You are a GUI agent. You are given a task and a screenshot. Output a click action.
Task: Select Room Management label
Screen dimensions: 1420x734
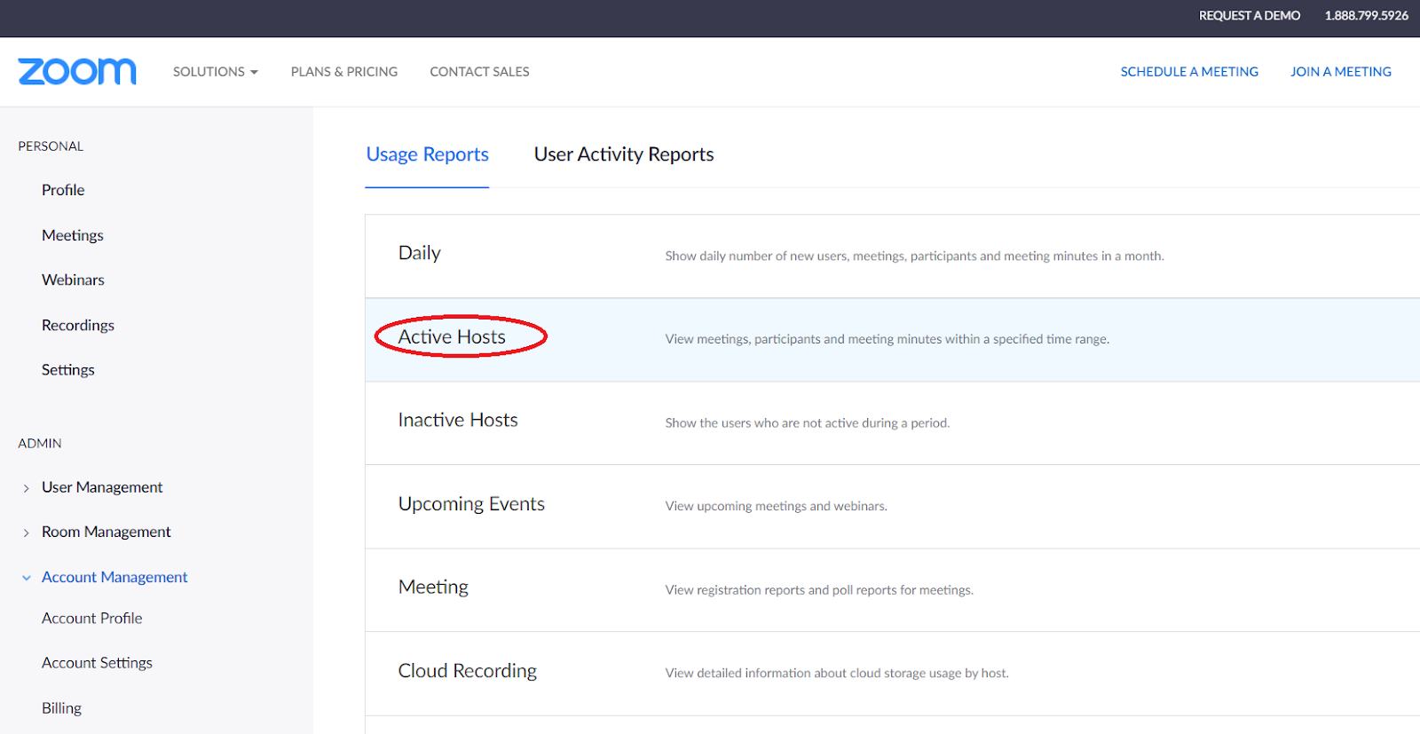[x=106, y=532]
